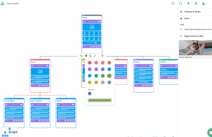Open the Color section in side panel

tap(195, 19)
